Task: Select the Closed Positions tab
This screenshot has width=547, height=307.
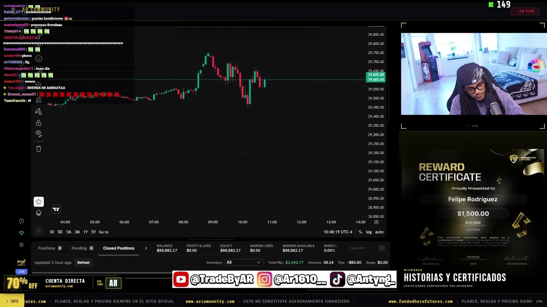Action: coord(118,248)
